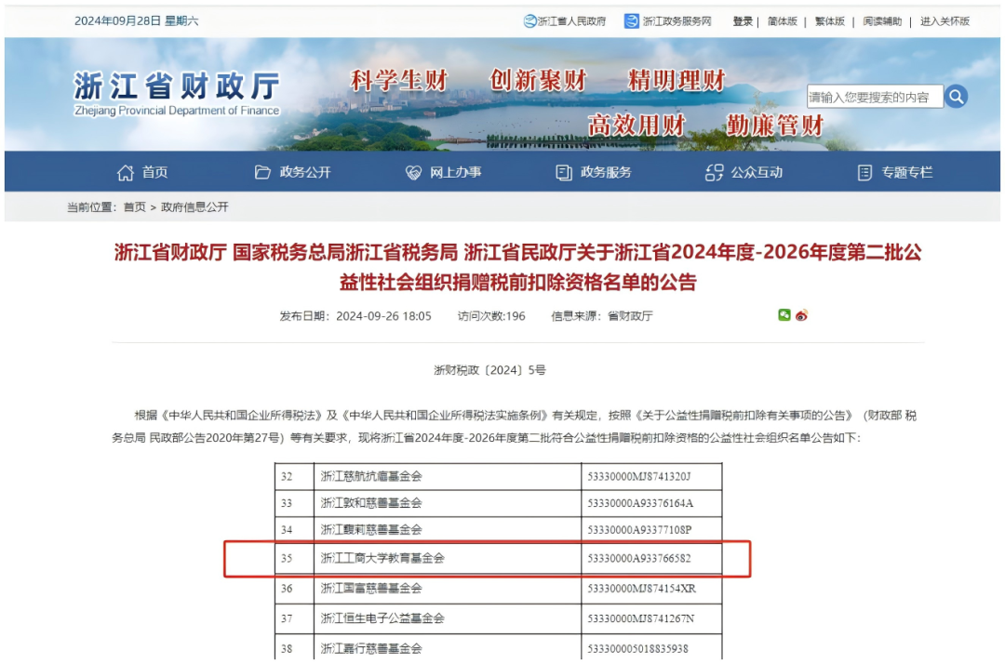1005x664 pixels.
Task: Click code 53330000MJ874154XR
Action: point(641,589)
